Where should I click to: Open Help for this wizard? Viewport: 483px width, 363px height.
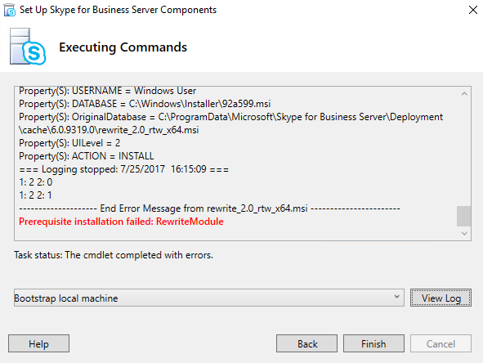38,343
